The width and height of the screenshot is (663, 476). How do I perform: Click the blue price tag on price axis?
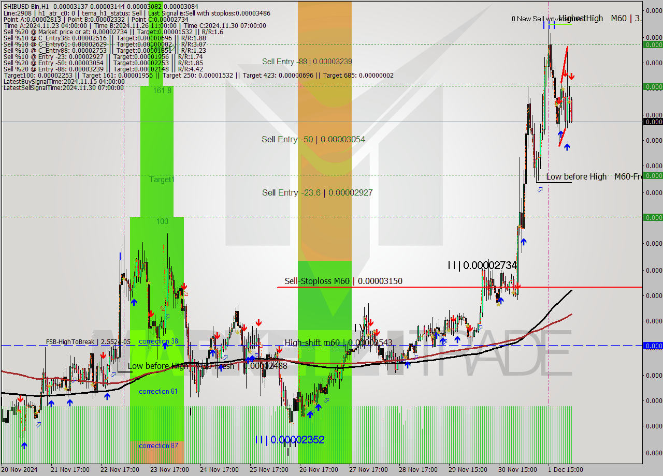pos(653,346)
